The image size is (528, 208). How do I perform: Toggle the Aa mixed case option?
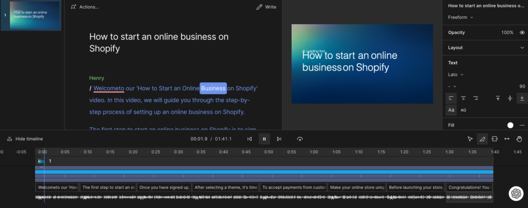451,110
